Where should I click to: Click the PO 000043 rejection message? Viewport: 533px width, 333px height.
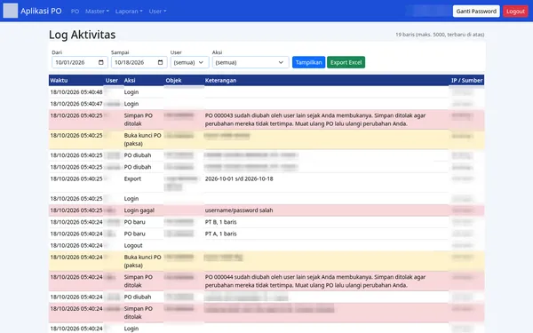(x=315, y=120)
